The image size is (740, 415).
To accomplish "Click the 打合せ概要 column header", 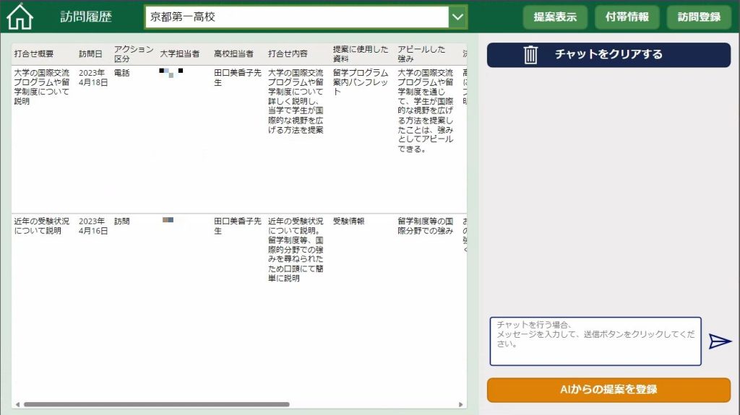I will pos(34,54).
